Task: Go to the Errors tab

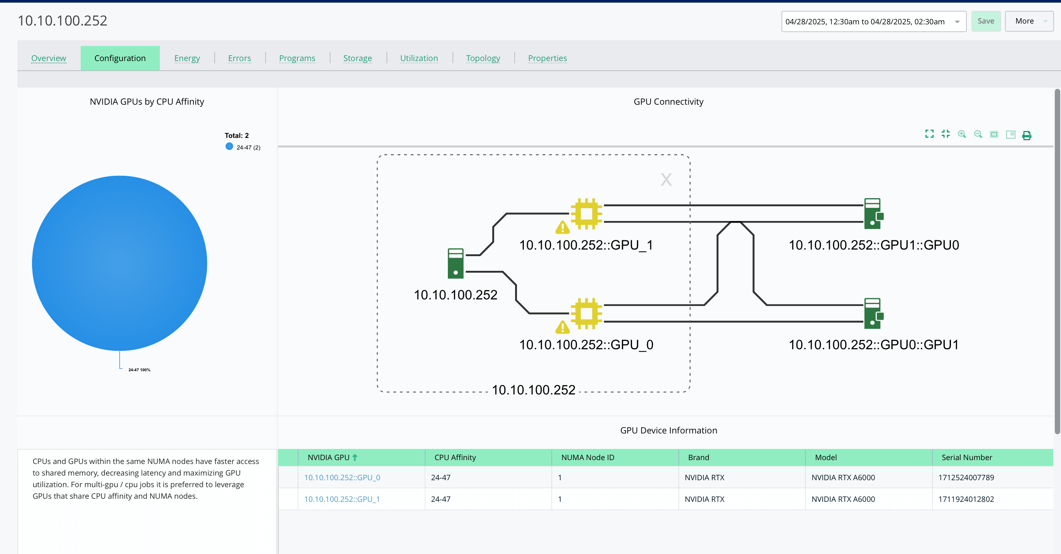Action: 239,58
